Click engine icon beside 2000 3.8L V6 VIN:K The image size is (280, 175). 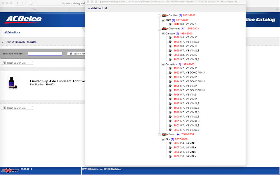point(170,55)
